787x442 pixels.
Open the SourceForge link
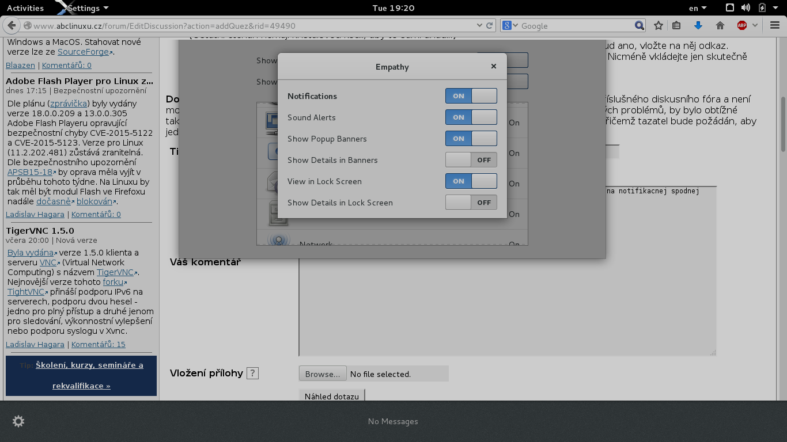coord(83,52)
